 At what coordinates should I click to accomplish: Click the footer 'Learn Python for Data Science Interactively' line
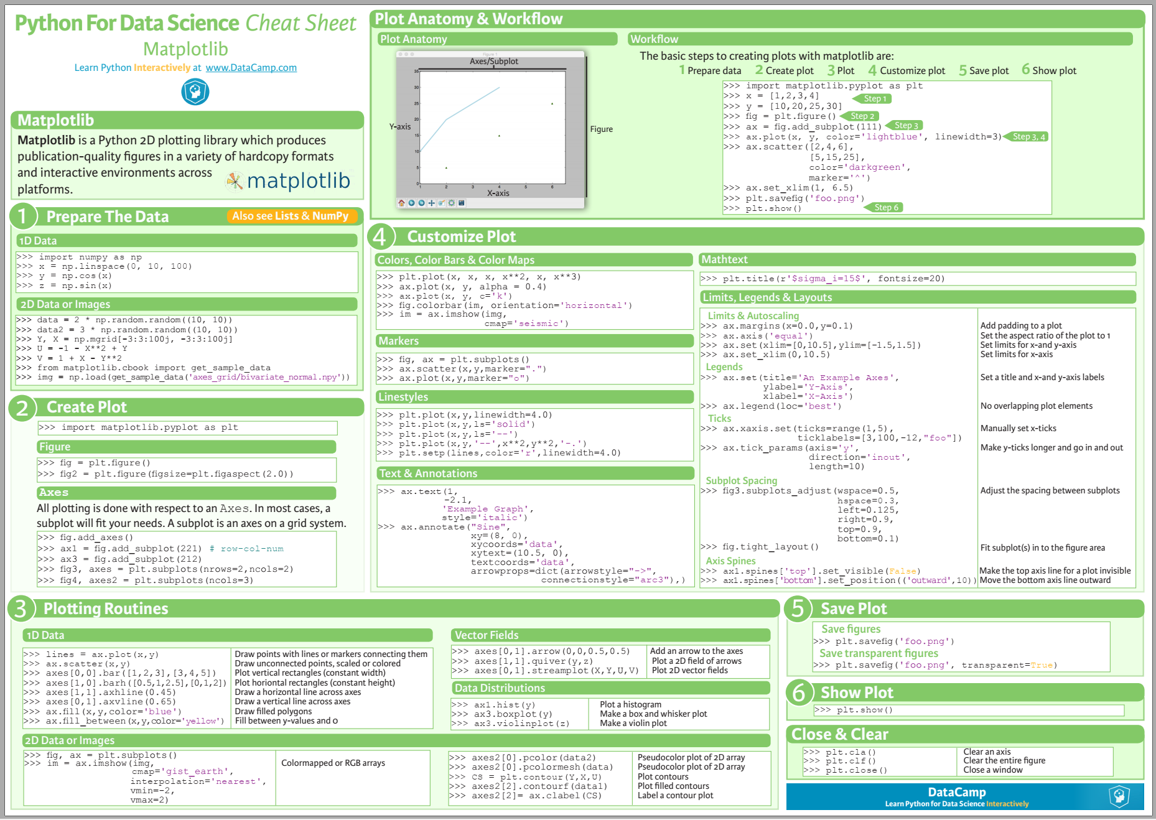coord(957,804)
